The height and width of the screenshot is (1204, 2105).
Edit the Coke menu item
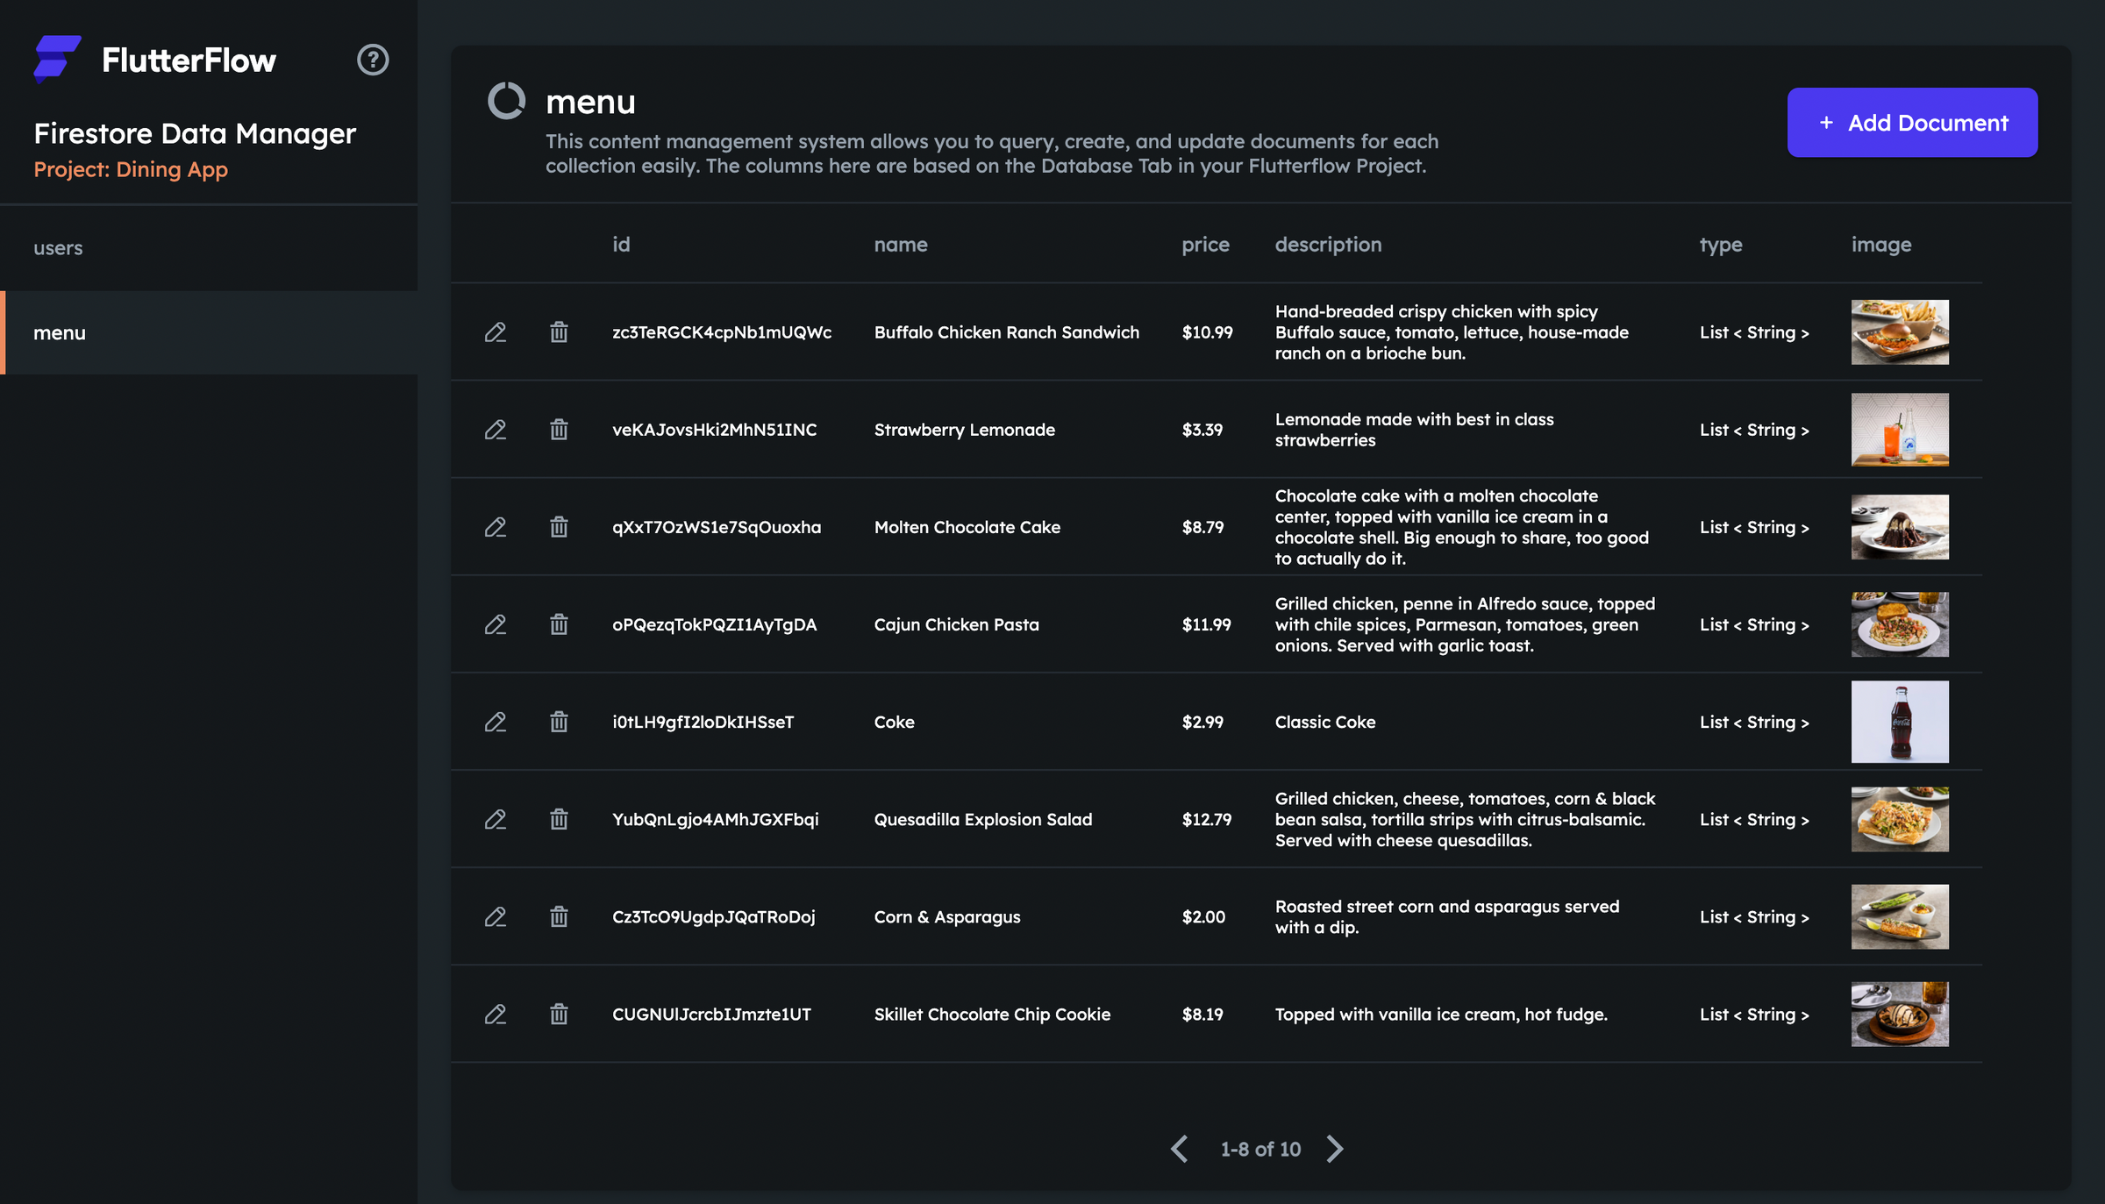coord(496,722)
